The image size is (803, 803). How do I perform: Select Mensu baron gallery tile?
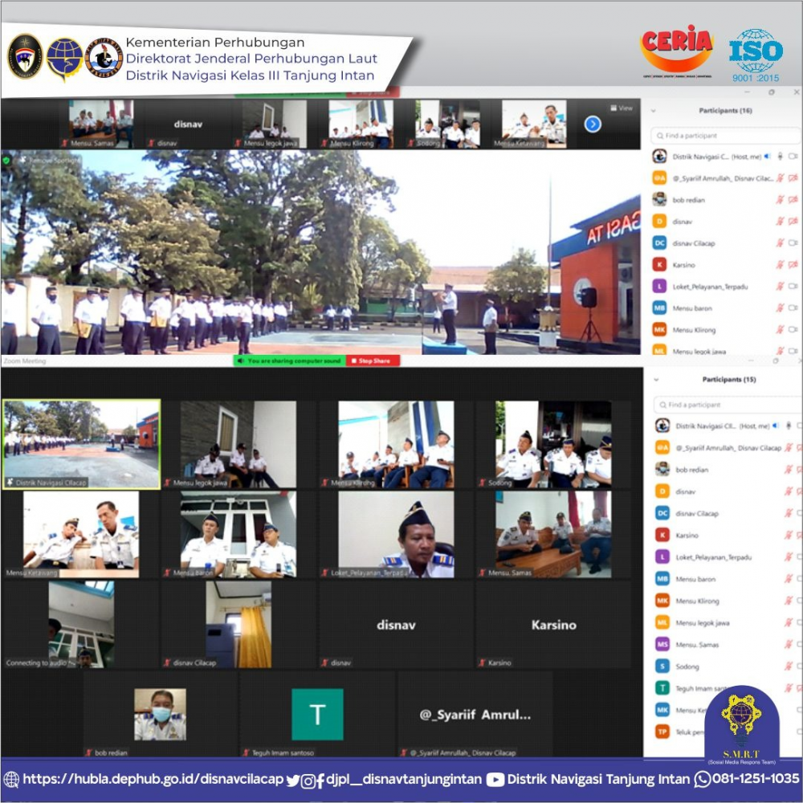238,534
